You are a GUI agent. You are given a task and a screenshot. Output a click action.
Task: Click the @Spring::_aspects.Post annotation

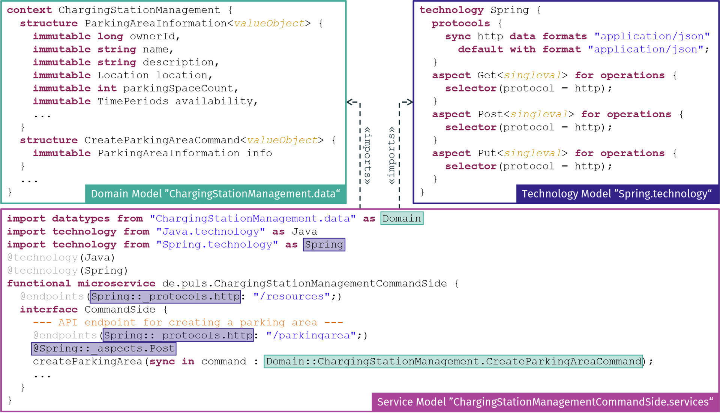[x=103, y=349]
